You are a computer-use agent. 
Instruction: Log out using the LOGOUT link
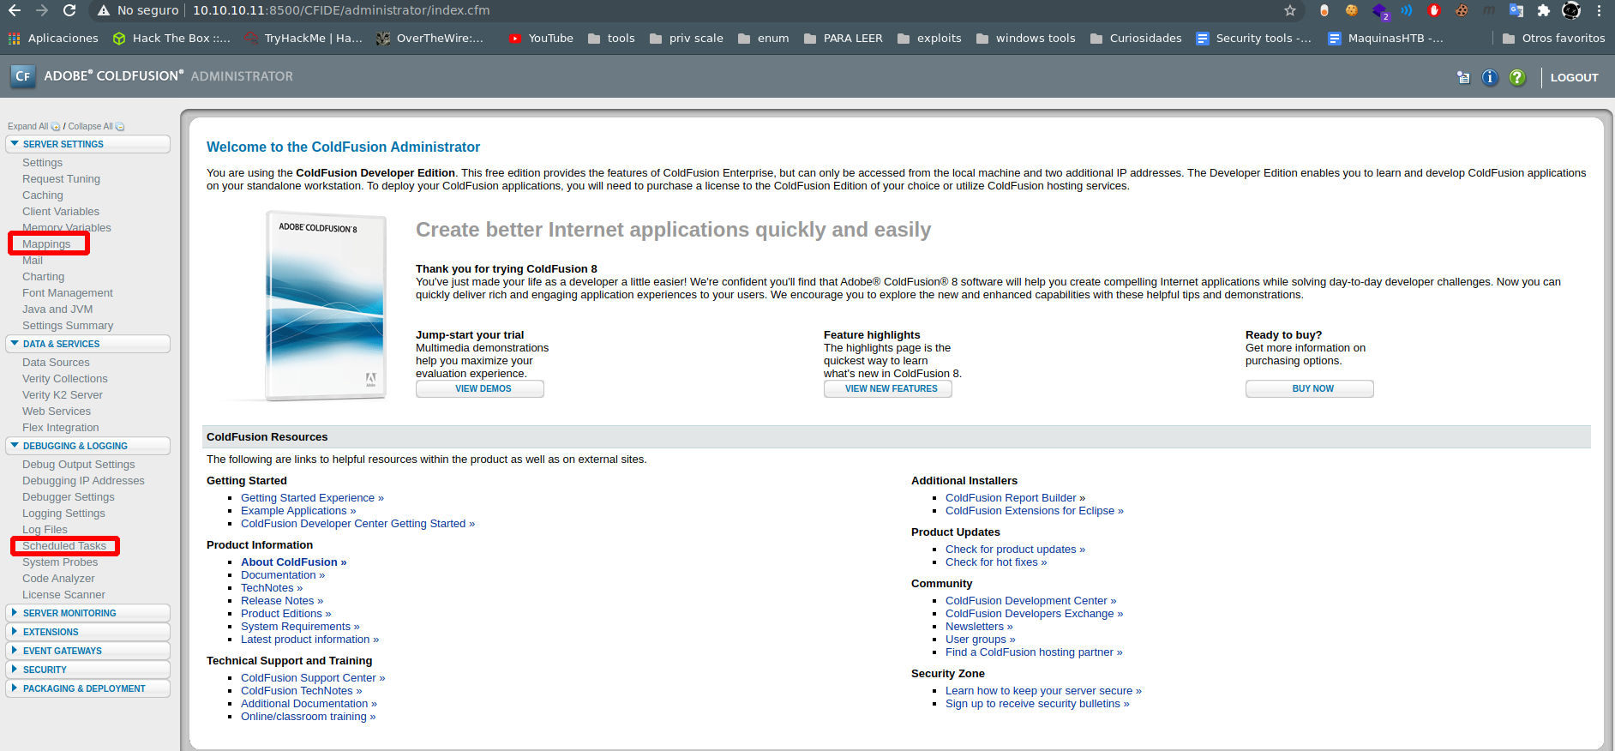1575,77
